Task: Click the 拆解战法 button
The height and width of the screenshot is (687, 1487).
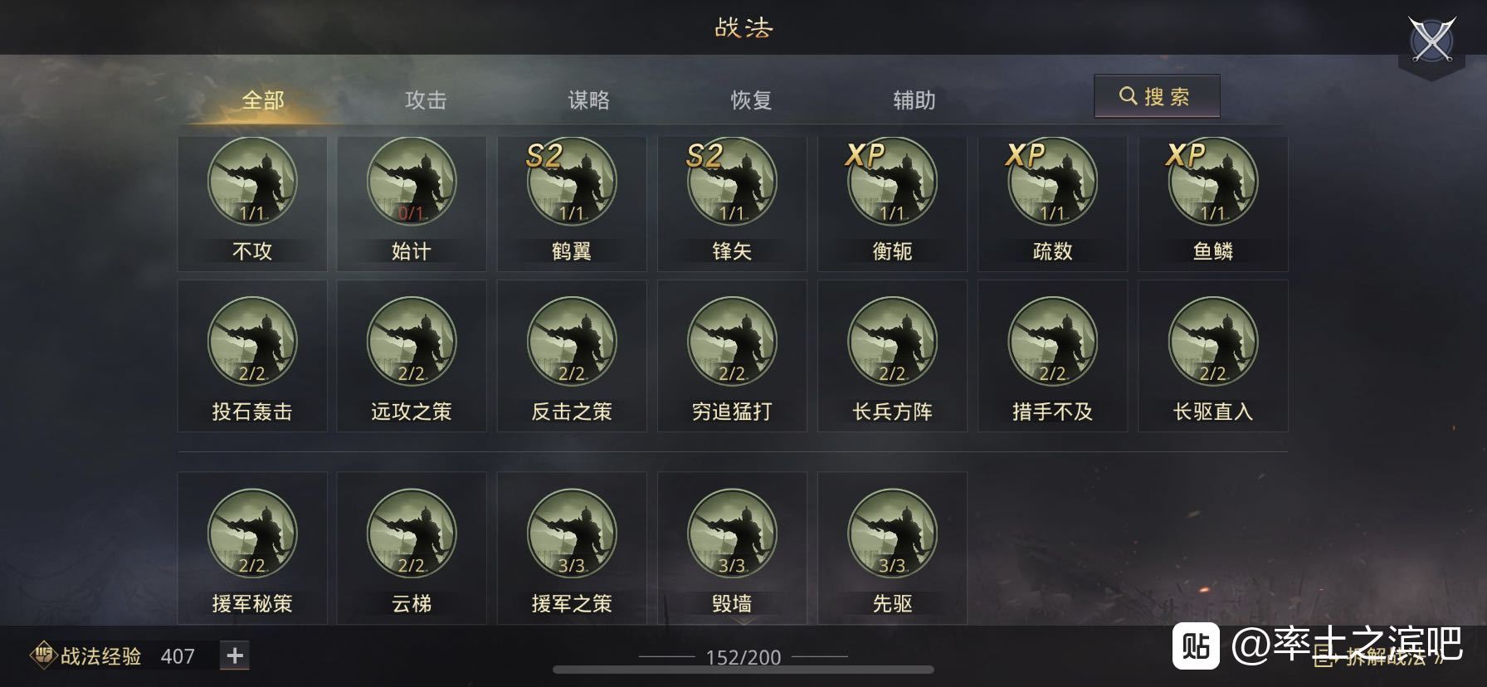Action: click(x=1377, y=659)
